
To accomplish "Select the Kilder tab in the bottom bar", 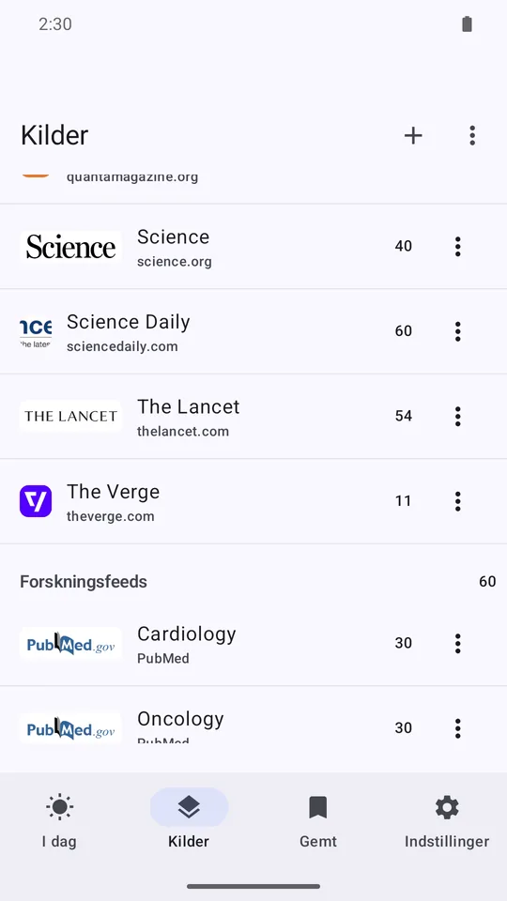I will tap(189, 820).
